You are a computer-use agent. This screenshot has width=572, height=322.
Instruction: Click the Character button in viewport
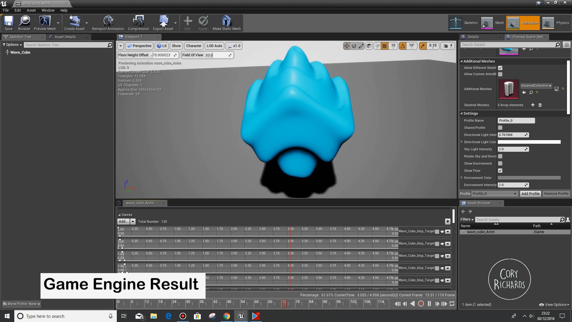pyautogui.click(x=194, y=46)
